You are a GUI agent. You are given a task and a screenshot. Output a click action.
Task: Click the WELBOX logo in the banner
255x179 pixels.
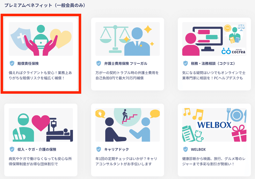click(x=214, y=125)
